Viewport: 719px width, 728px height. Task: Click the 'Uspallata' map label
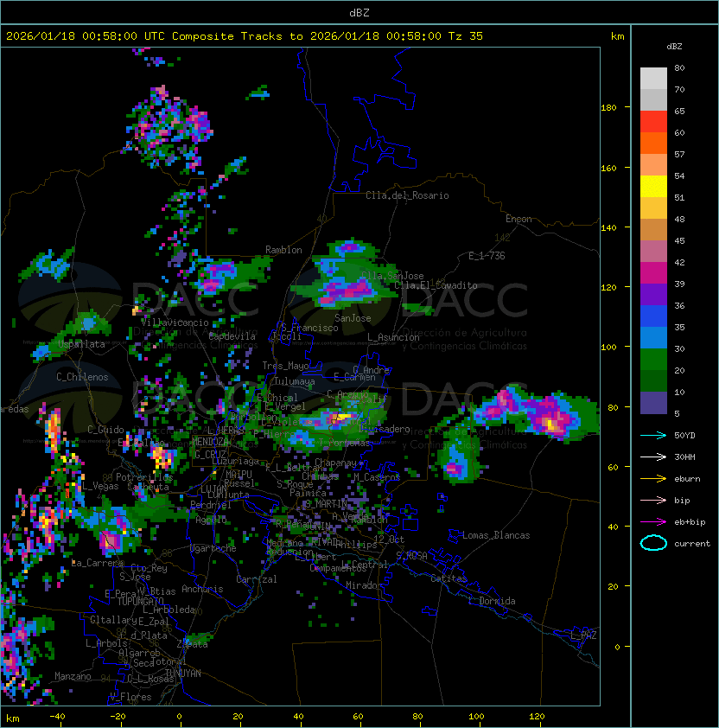[81, 344]
